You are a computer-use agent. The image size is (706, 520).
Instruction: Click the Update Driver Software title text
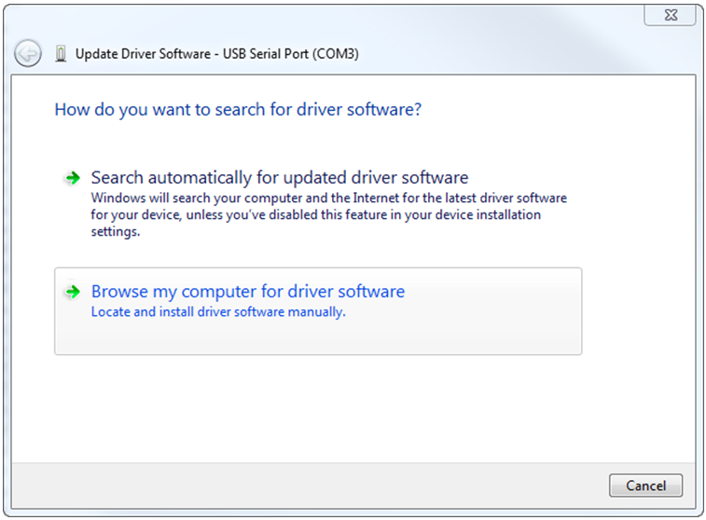click(x=143, y=54)
